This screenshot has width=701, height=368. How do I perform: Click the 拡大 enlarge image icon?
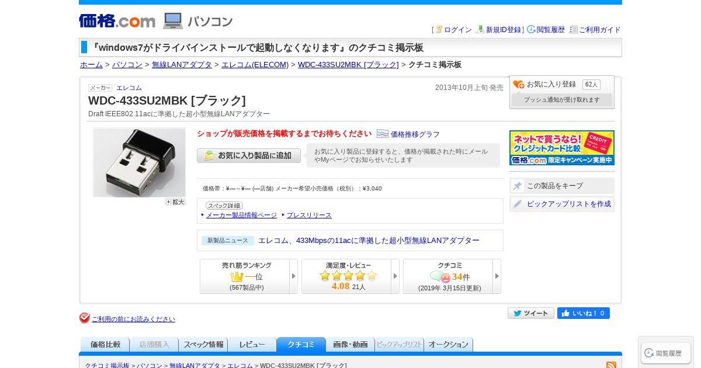(x=175, y=202)
